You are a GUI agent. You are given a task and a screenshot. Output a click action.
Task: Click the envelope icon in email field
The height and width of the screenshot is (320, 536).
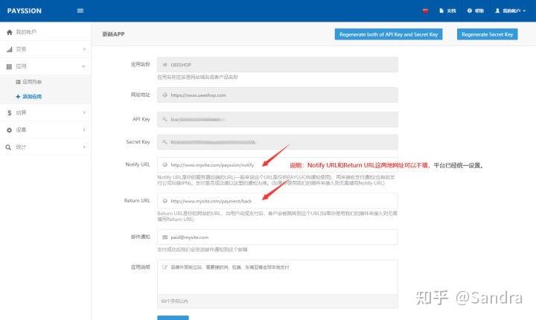(x=165, y=237)
